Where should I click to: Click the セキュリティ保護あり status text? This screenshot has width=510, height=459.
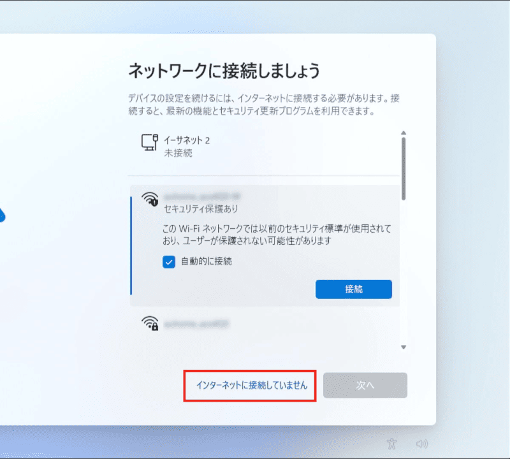201,209
